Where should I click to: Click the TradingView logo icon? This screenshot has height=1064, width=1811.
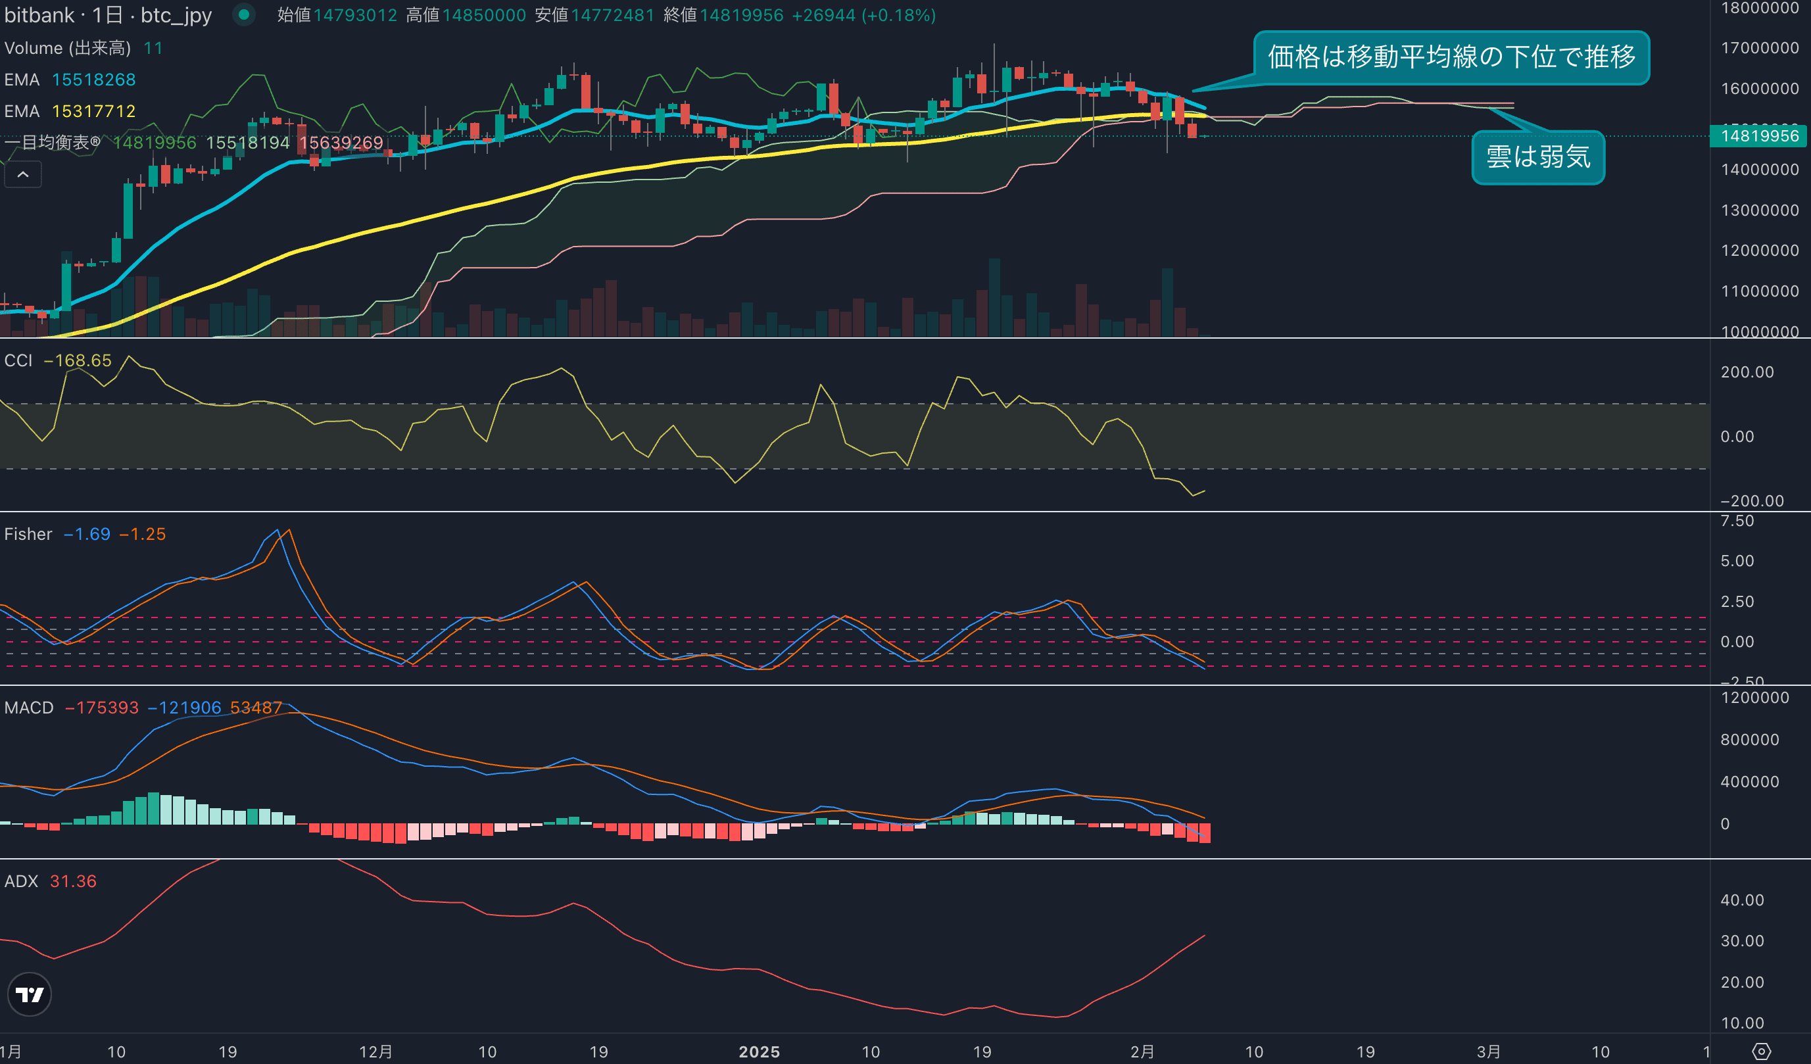(x=30, y=994)
